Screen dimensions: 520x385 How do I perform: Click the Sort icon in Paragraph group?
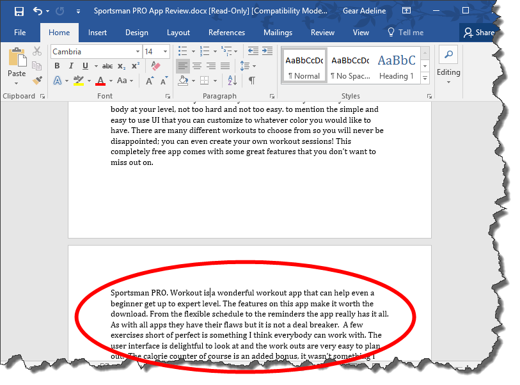[232, 81]
